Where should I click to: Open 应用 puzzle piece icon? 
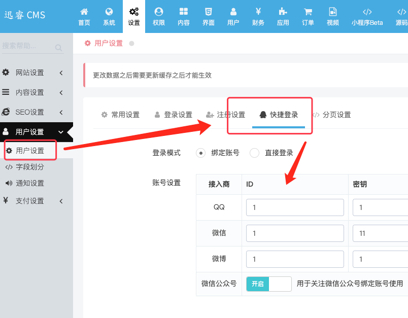point(283,12)
